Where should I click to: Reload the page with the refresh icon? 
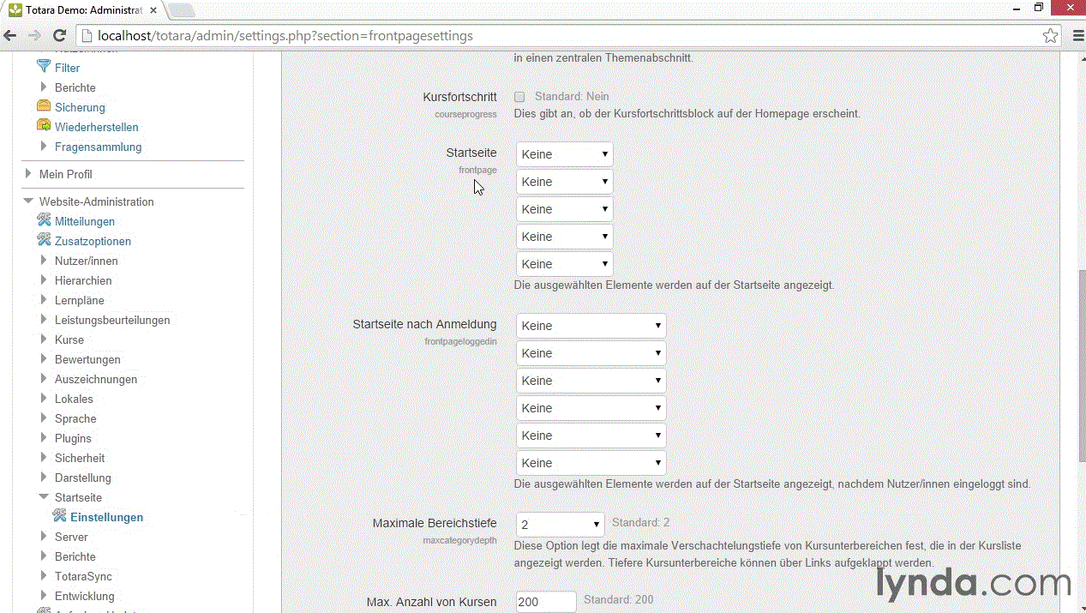[x=59, y=36]
